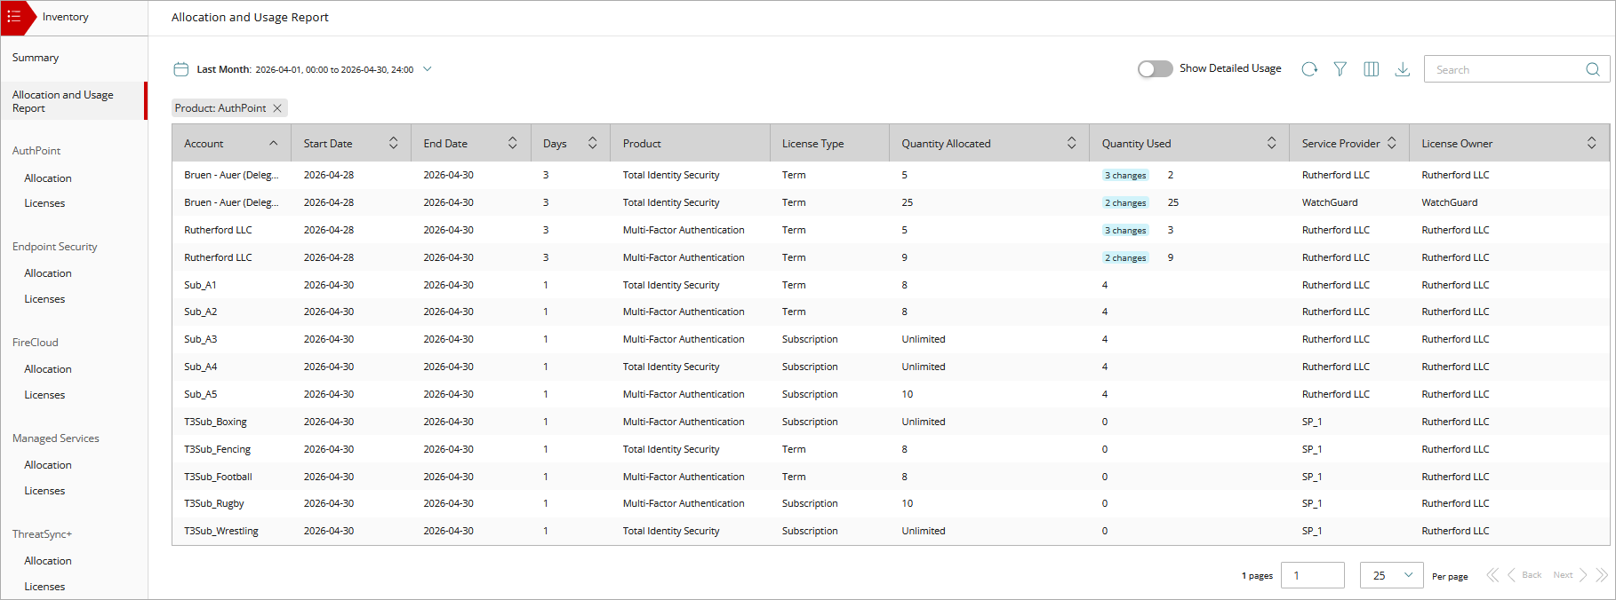Select the Sub_A4 account cell

[x=200, y=367]
